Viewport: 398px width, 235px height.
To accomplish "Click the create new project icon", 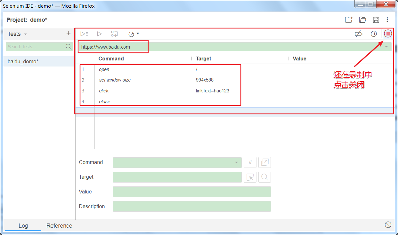I will click(349, 20).
